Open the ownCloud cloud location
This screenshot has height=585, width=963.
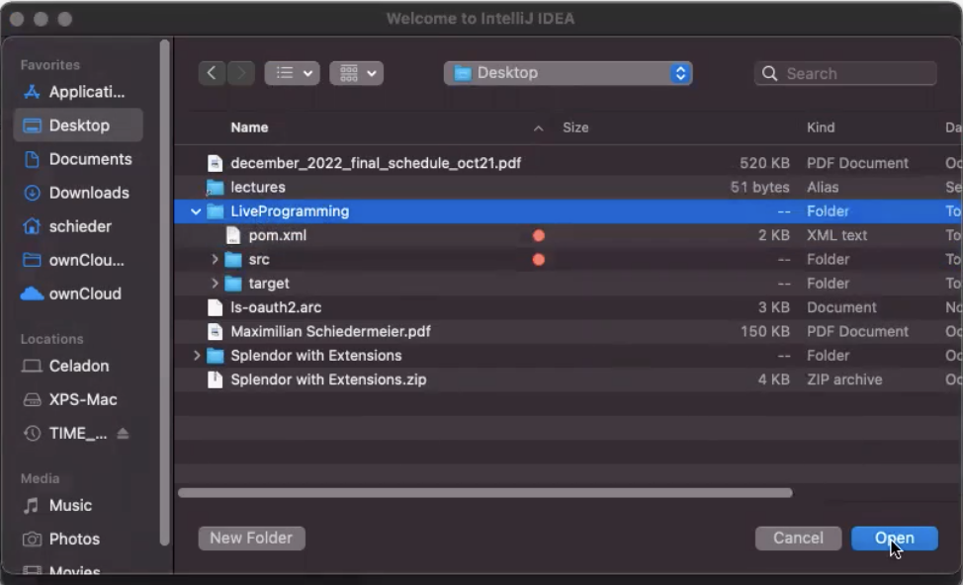pyautogui.click(x=78, y=293)
